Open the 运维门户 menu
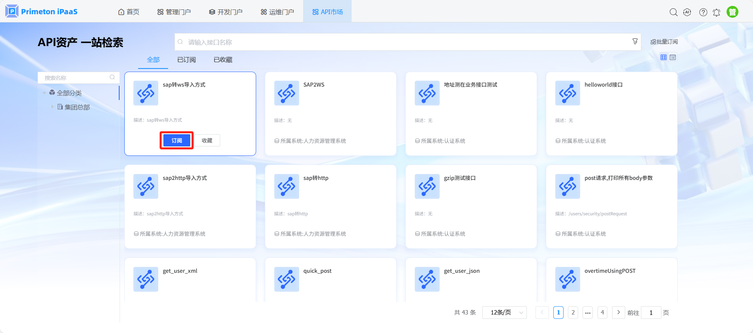This screenshot has width=753, height=333. coord(277,12)
